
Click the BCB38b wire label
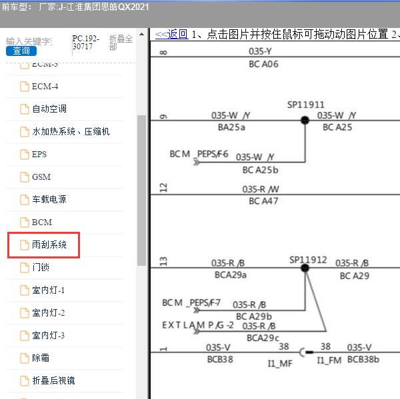coord(363,360)
